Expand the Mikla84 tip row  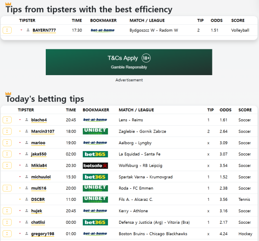(x=7, y=165)
